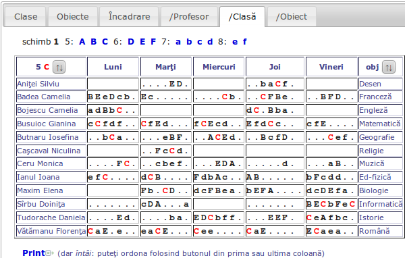Open class 6 E link
Image resolution: width=405 pixels, height=258 pixels.
[x=142, y=42]
